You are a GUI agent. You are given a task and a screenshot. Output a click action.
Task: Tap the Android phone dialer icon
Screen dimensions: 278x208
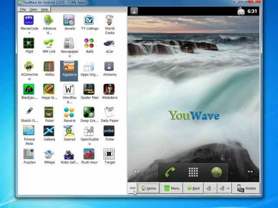tap(170, 172)
